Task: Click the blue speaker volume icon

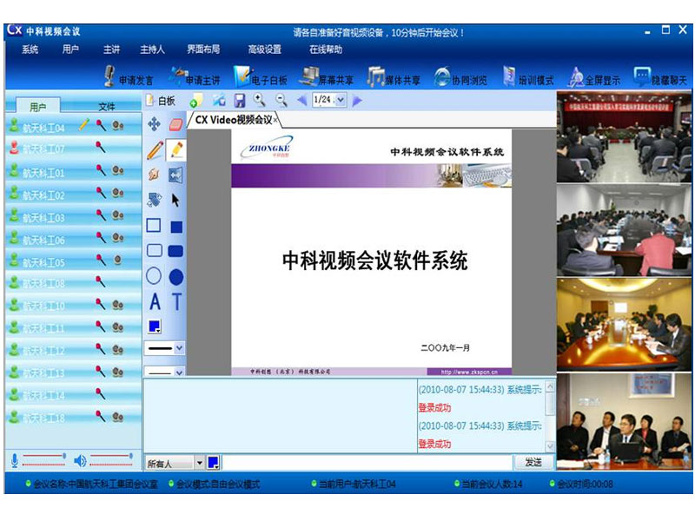Action: [80, 461]
